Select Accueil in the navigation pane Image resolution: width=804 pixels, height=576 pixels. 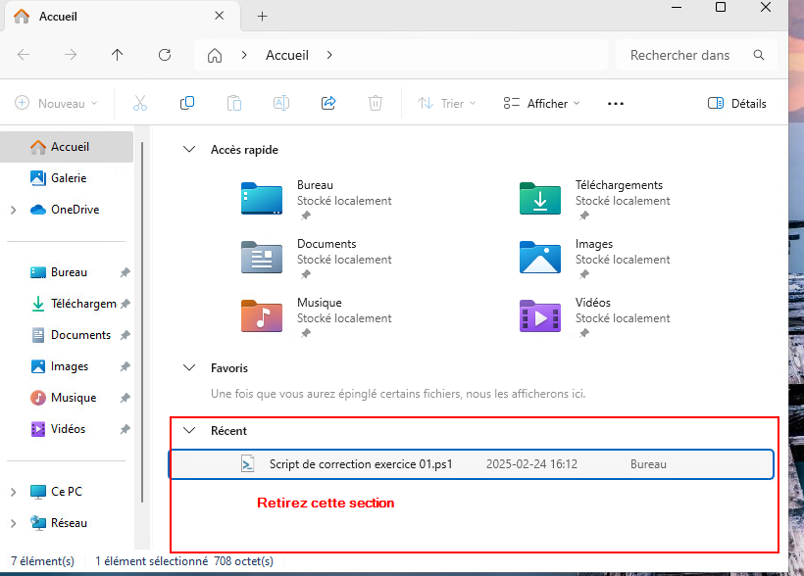67,147
